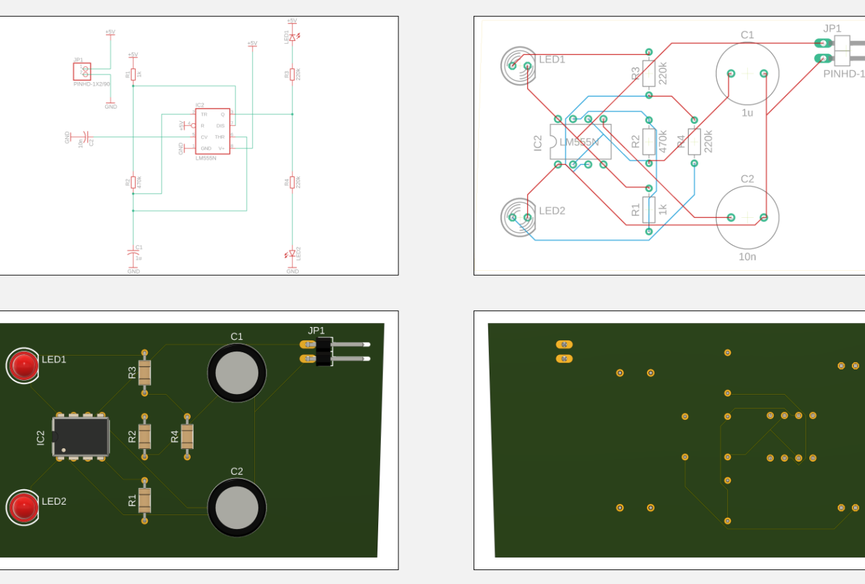
Task: Open the 3D top-side board render
Action: pyautogui.click(x=199, y=440)
